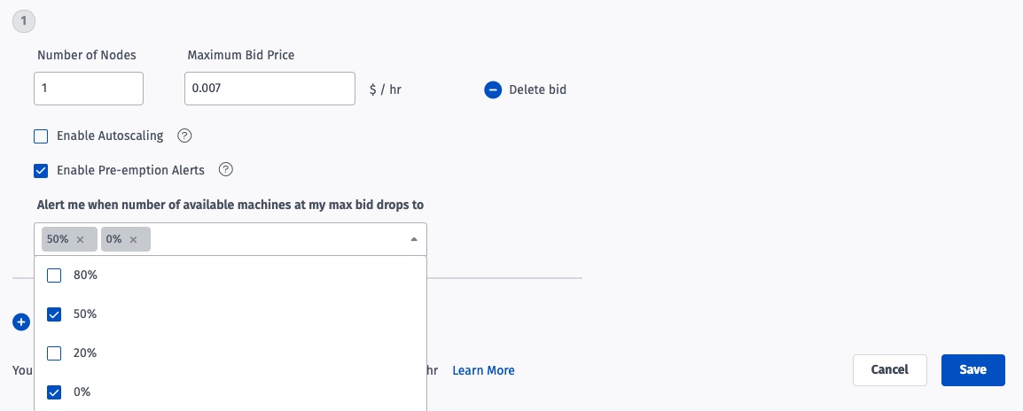Click the blue plus icon to add bid
Image resolution: width=1023 pixels, height=411 pixels.
pos(21,322)
